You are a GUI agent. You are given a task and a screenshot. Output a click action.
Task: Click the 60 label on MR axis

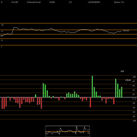[134, 86]
